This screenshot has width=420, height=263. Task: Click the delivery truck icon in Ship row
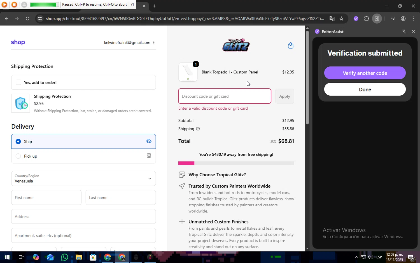click(x=149, y=141)
